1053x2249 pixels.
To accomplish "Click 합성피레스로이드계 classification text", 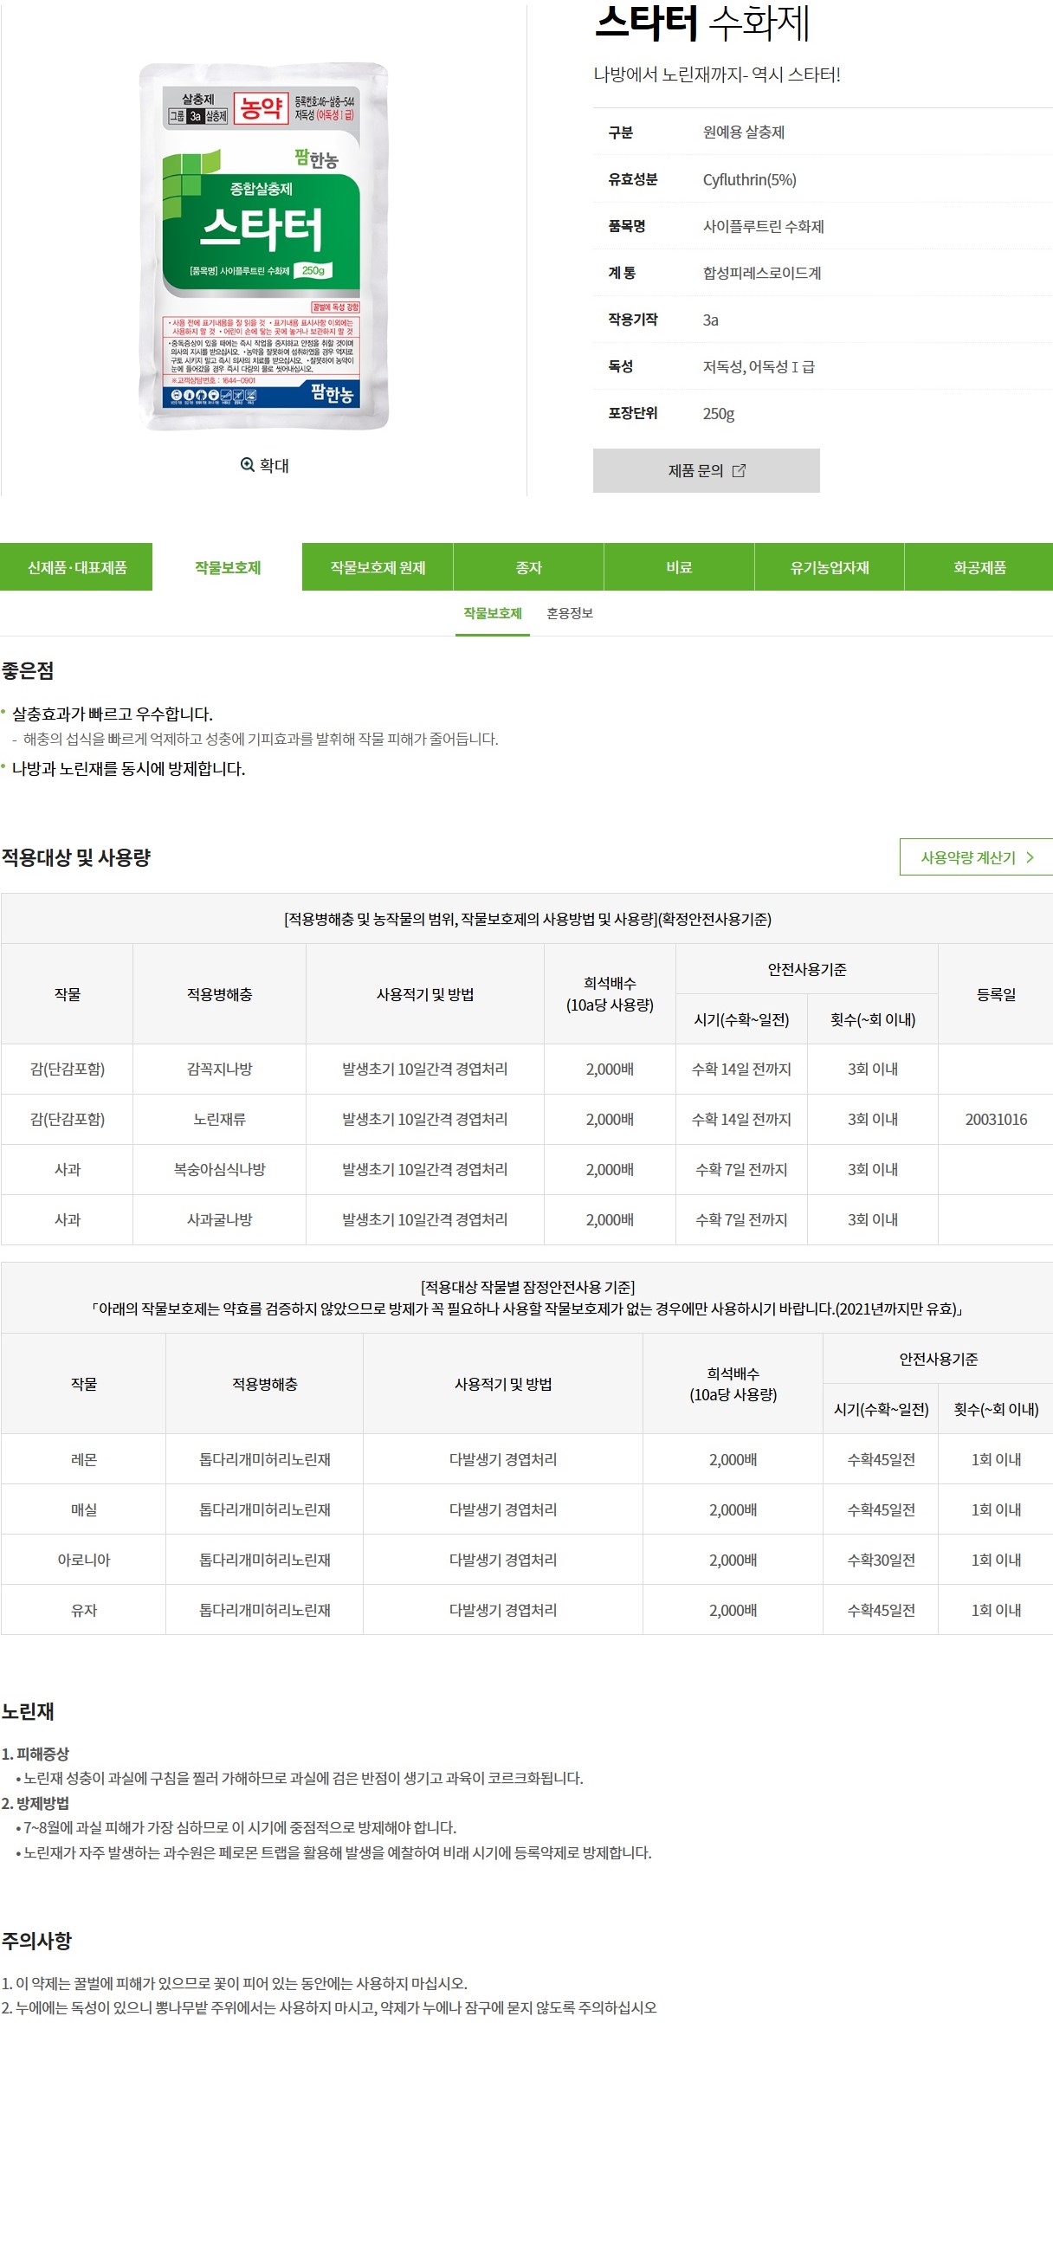I will coord(761,274).
